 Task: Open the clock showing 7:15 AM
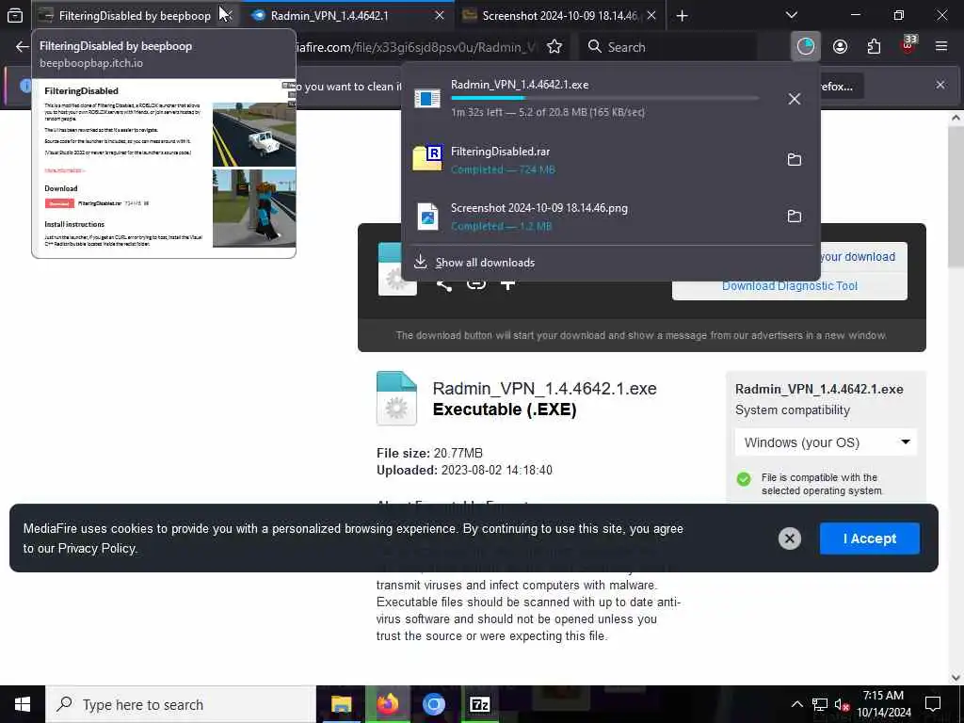click(x=883, y=704)
